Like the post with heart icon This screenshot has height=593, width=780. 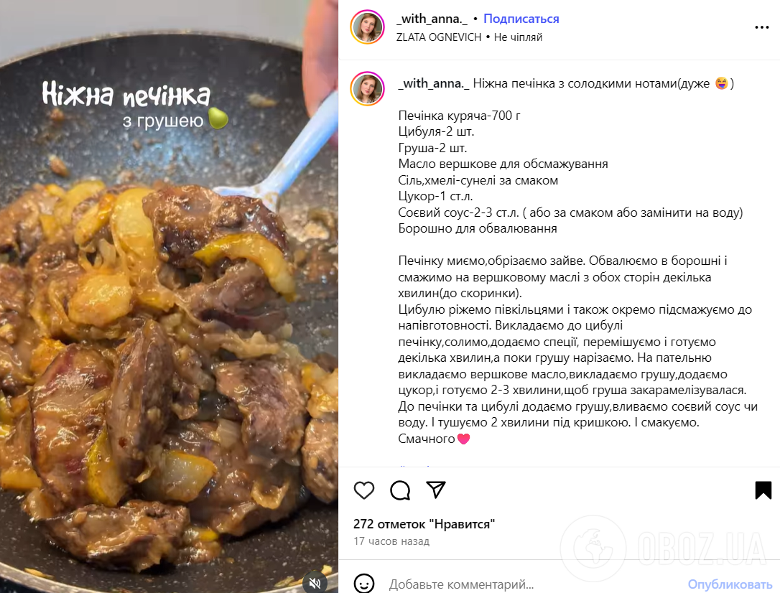363,490
